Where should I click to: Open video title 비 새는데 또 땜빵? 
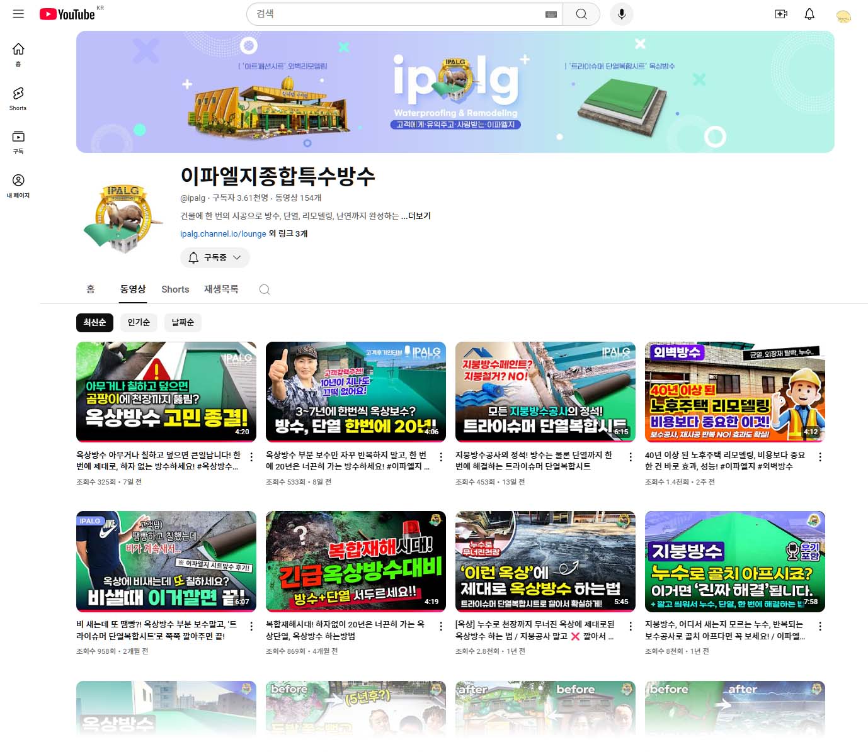[156, 630]
